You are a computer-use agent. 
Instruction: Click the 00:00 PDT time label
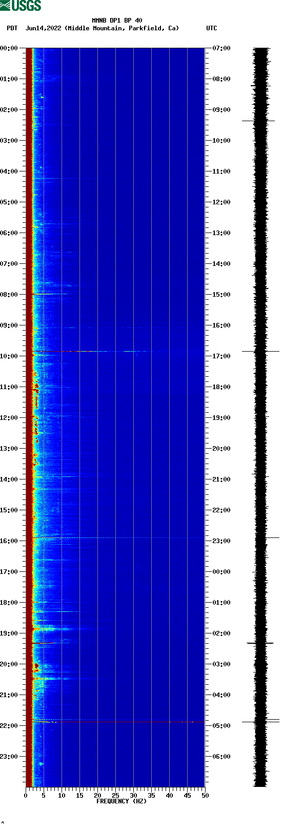pos(9,48)
